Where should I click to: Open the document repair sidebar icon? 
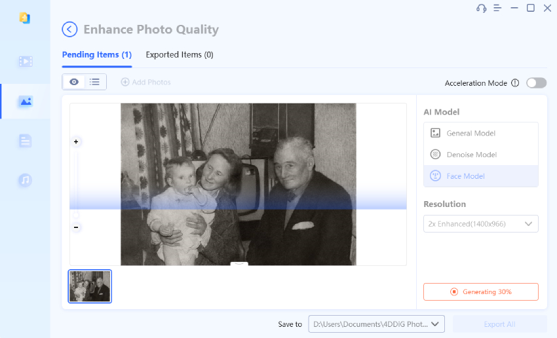click(26, 141)
